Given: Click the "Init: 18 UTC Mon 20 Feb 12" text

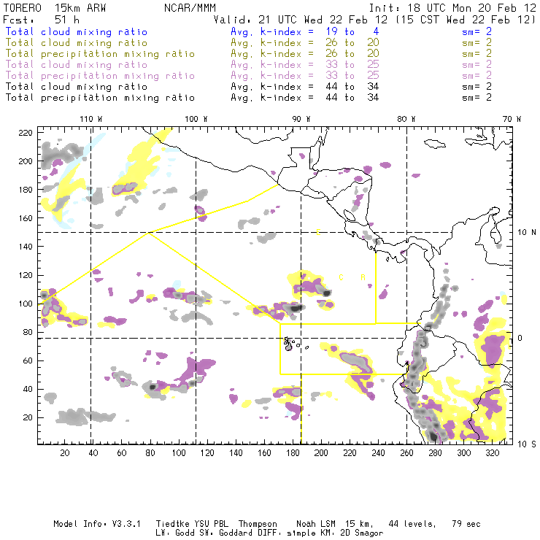Looking at the screenshot, I should [452, 8].
